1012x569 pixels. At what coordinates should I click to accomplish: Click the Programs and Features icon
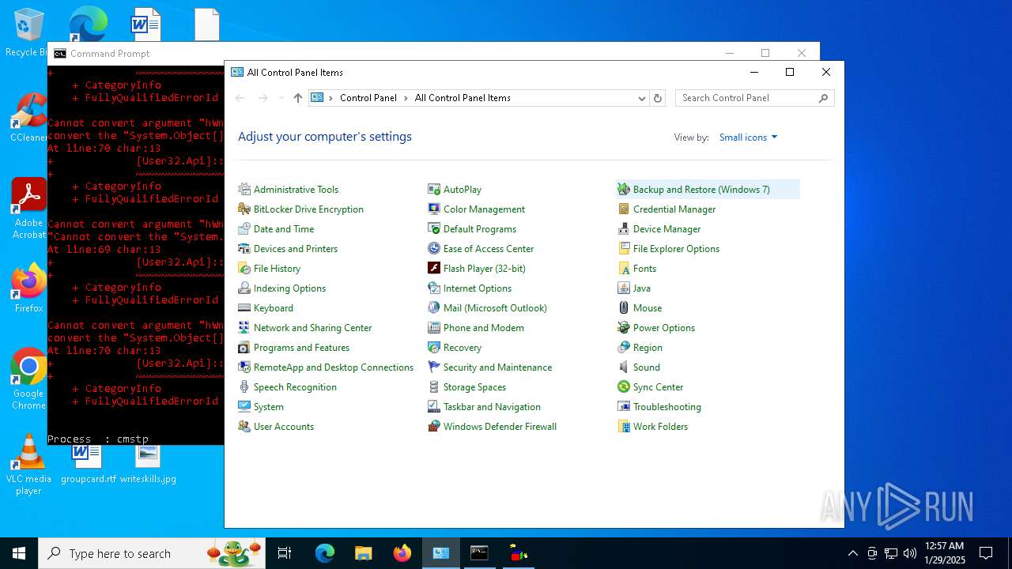(x=244, y=348)
